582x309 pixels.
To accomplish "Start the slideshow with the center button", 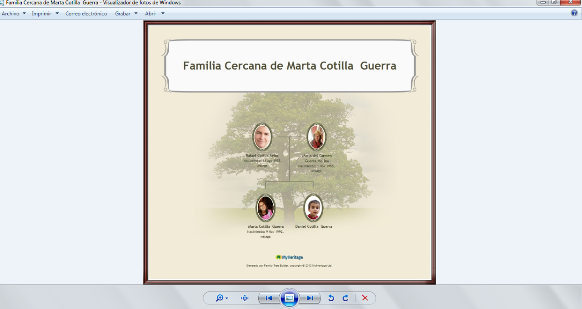I will click(290, 298).
